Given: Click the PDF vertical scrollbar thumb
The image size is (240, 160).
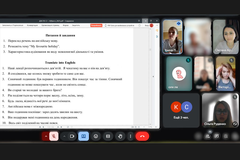Looking at the screenshot, I should [x=150, y=50].
